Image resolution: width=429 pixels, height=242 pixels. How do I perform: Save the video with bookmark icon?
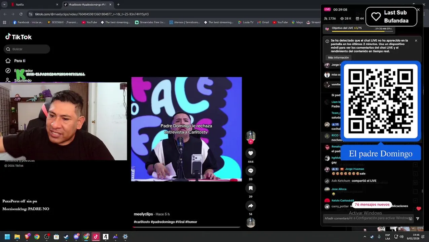(250, 188)
